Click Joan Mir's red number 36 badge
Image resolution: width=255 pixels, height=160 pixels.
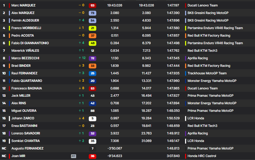point(92,156)
